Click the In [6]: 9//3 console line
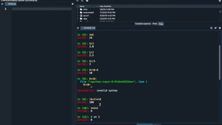Image resolution: width=222 pixels, height=125 pixels. point(86,61)
